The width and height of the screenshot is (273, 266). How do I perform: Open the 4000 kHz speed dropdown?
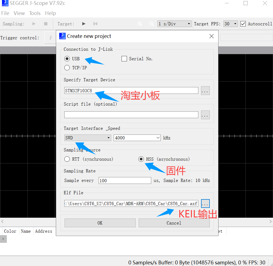click(x=137, y=138)
